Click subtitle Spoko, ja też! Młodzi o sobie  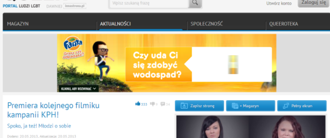coord(39,126)
